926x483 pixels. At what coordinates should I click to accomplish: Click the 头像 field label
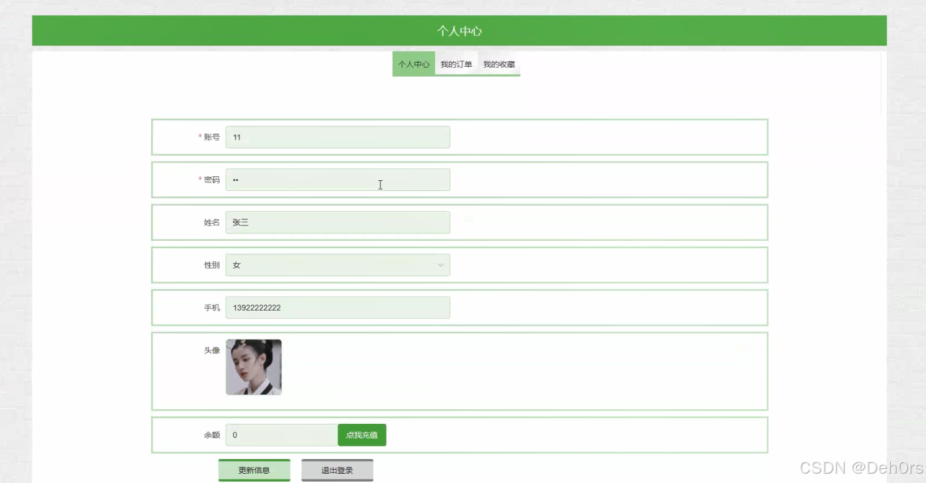click(212, 350)
